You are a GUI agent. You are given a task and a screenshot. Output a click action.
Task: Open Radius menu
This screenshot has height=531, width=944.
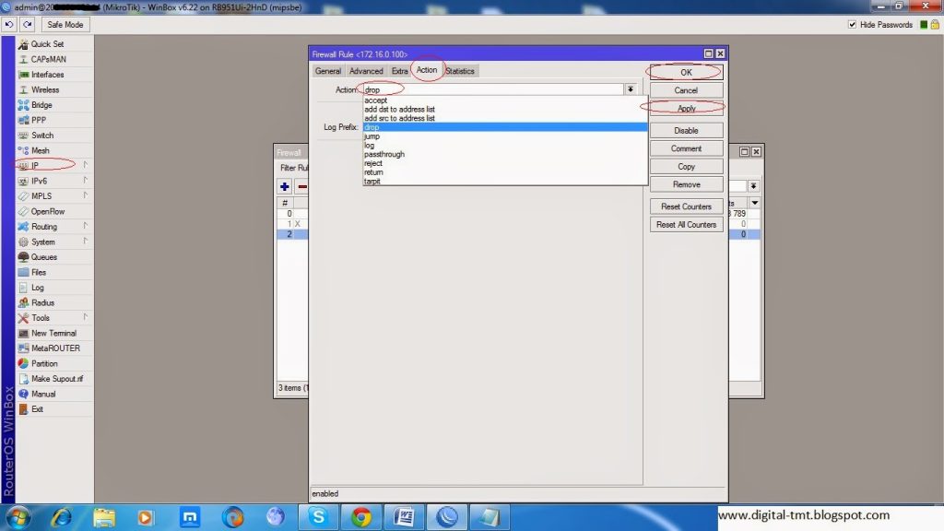(54, 302)
